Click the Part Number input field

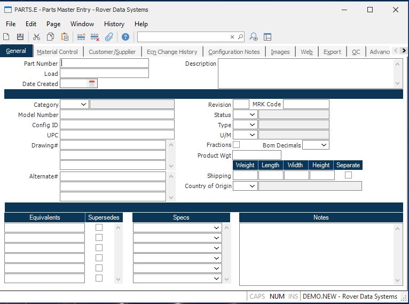click(x=104, y=63)
